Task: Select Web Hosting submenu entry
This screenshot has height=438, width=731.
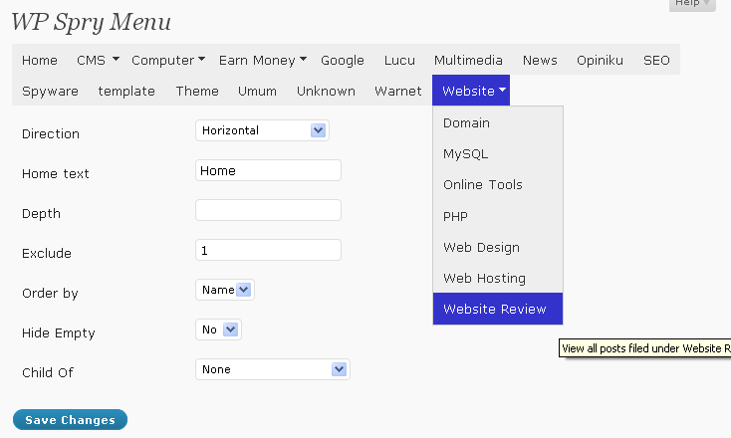Action: pos(497,278)
